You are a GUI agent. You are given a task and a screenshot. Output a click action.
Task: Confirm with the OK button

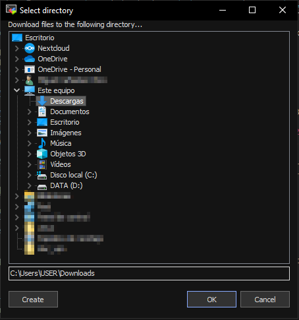211,299
